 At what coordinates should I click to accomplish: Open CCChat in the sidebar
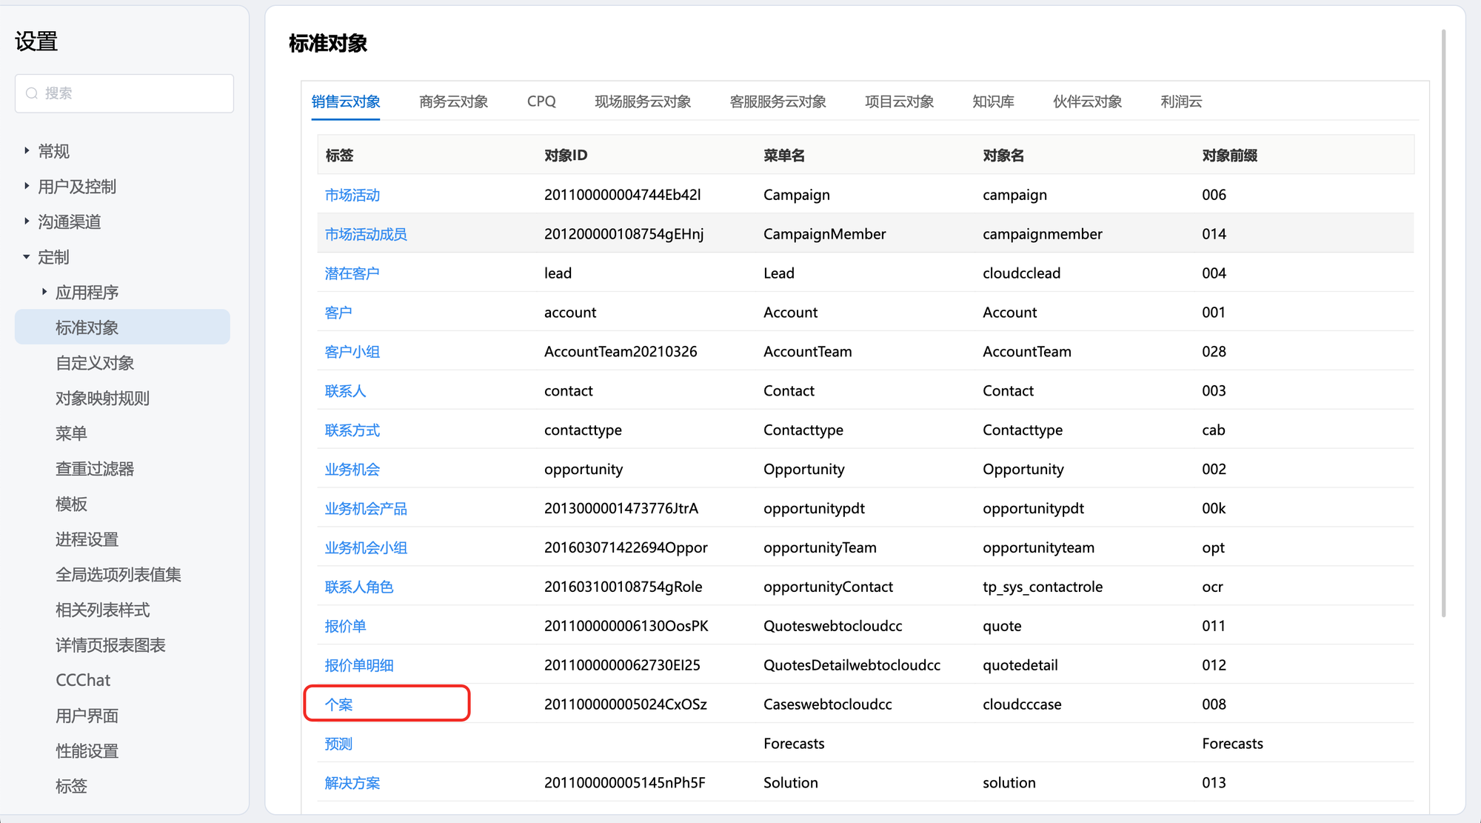[83, 680]
